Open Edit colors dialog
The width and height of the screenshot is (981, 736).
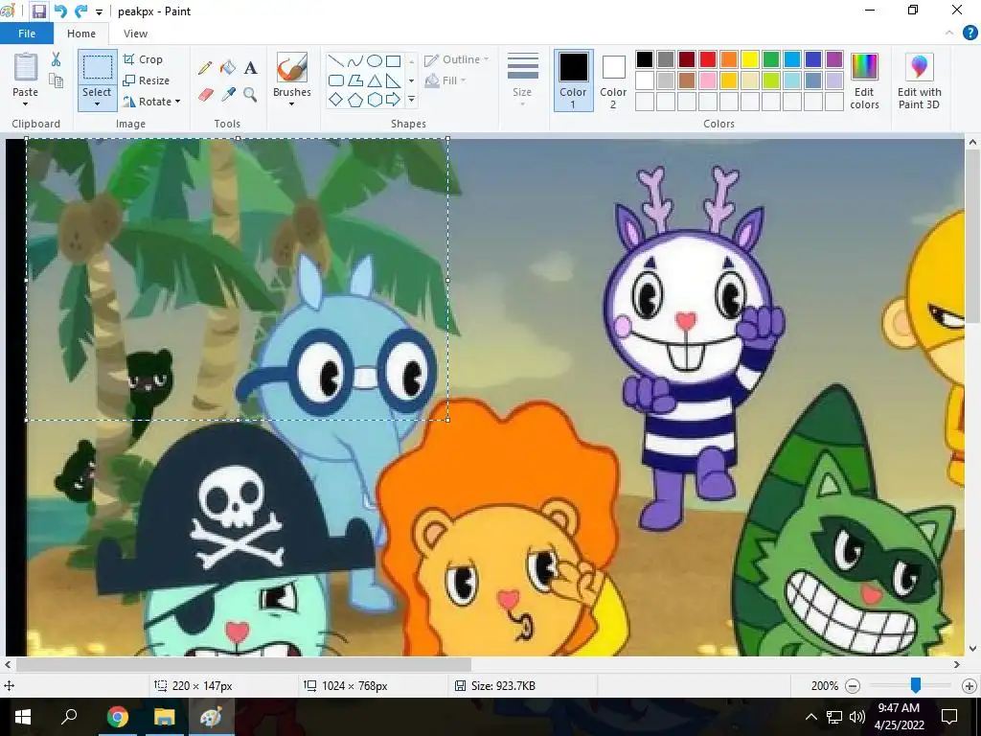865,81
